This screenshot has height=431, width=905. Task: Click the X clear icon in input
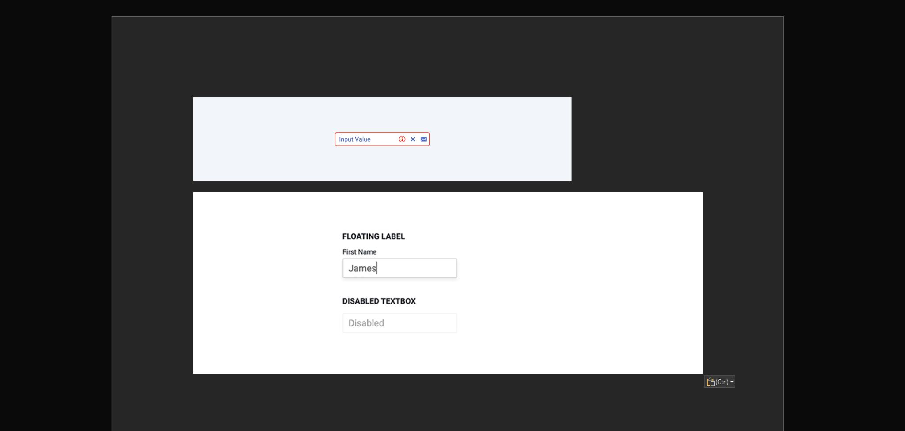[x=413, y=139]
